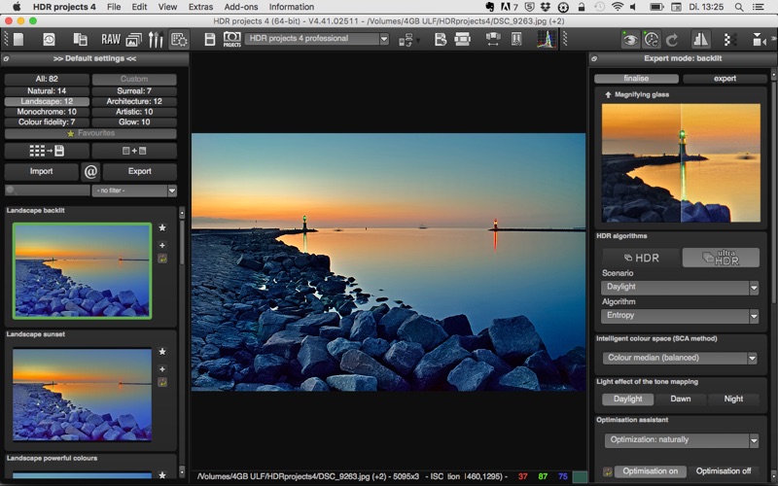Image resolution: width=778 pixels, height=486 pixels.
Task: Open the paint brushes selective drawing tool
Action: pos(156,39)
